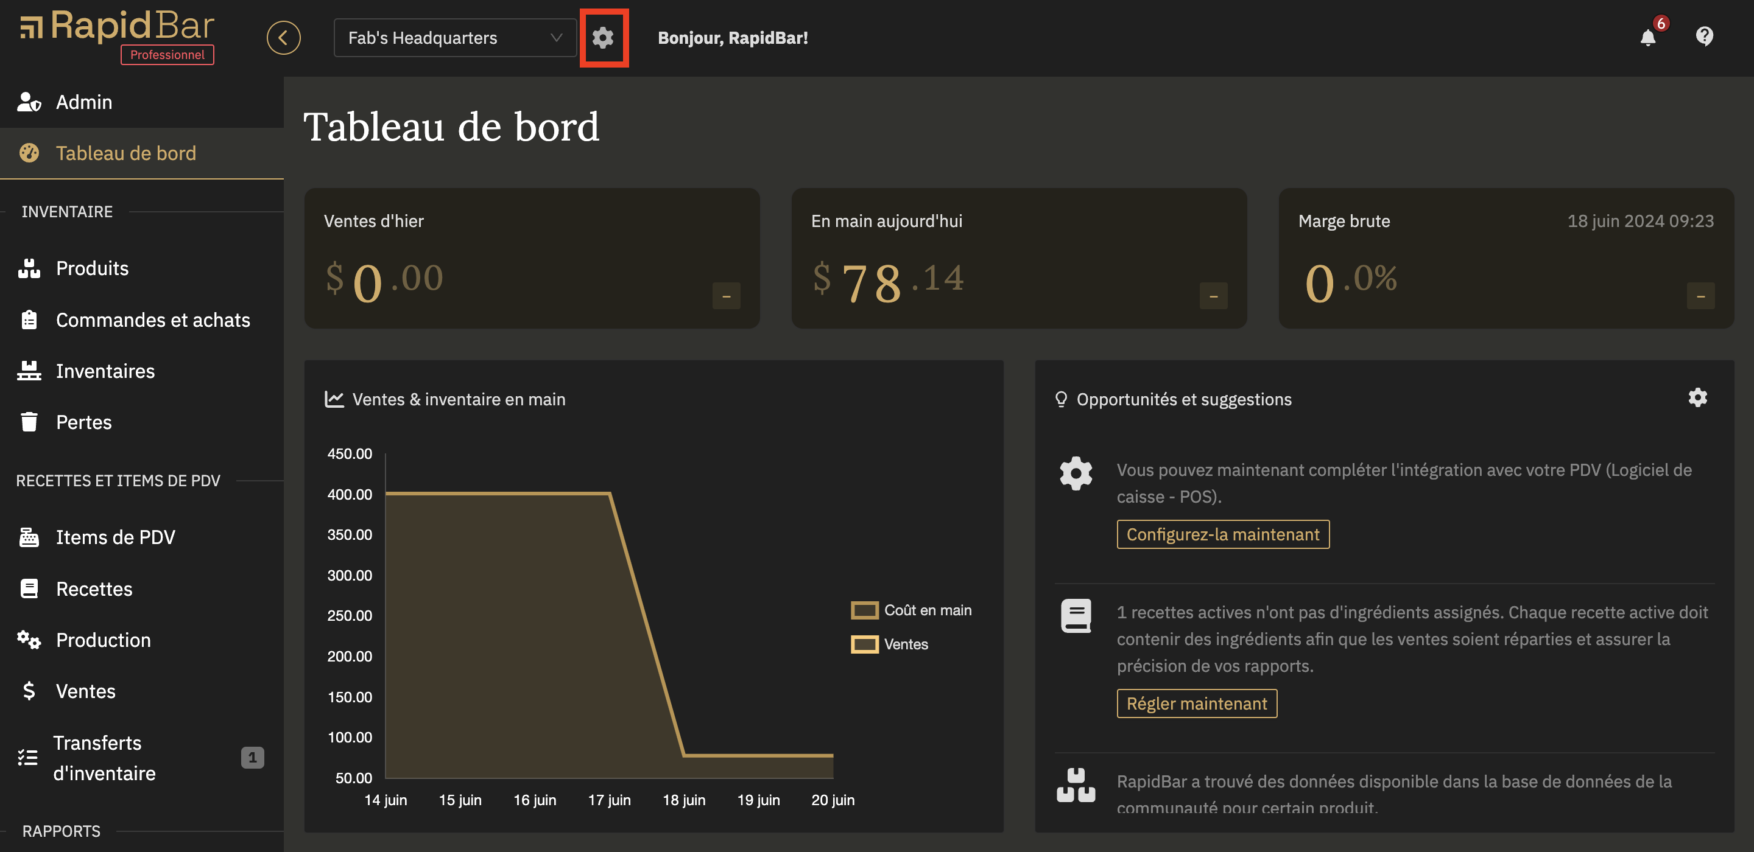
Task: Open Opportunités et suggestions settings gear
Action: click(1697, 398)
